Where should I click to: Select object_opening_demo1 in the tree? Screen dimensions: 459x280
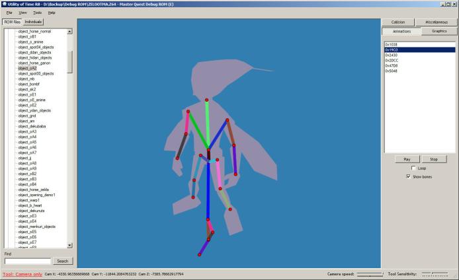(x=36, y=195)
